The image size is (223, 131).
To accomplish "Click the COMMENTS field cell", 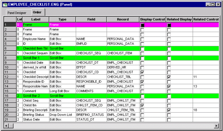I will [91, 91].
